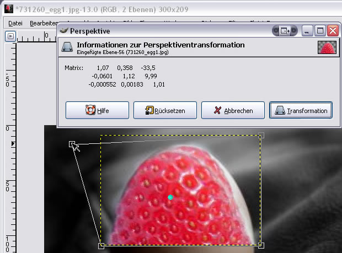Screen dimensions: 342x253
Task: Click the red X icon on Abbrechen button
Action: point(217,110)
